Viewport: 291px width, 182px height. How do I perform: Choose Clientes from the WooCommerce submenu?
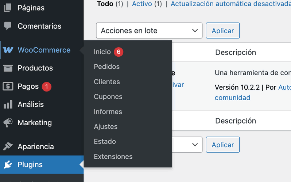click(x=107, y=82)
